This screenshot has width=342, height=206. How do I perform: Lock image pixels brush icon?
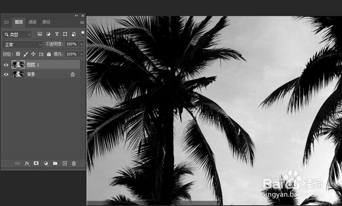pyautogui.click(x=26, y=54)
